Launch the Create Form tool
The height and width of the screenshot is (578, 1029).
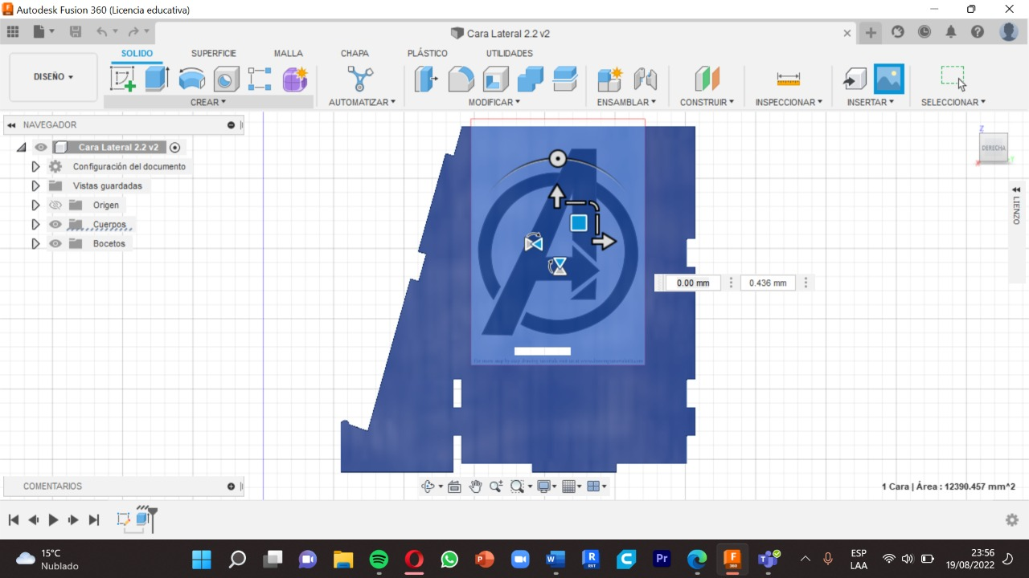coord(295,79)
